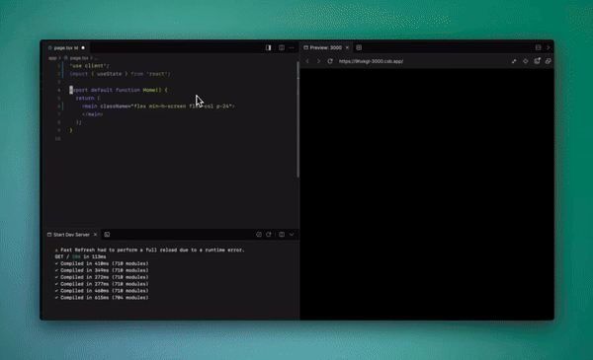Click the diamond icon in the preview address bar
This screenshot has width=593, height=360.
click(526, 61)
